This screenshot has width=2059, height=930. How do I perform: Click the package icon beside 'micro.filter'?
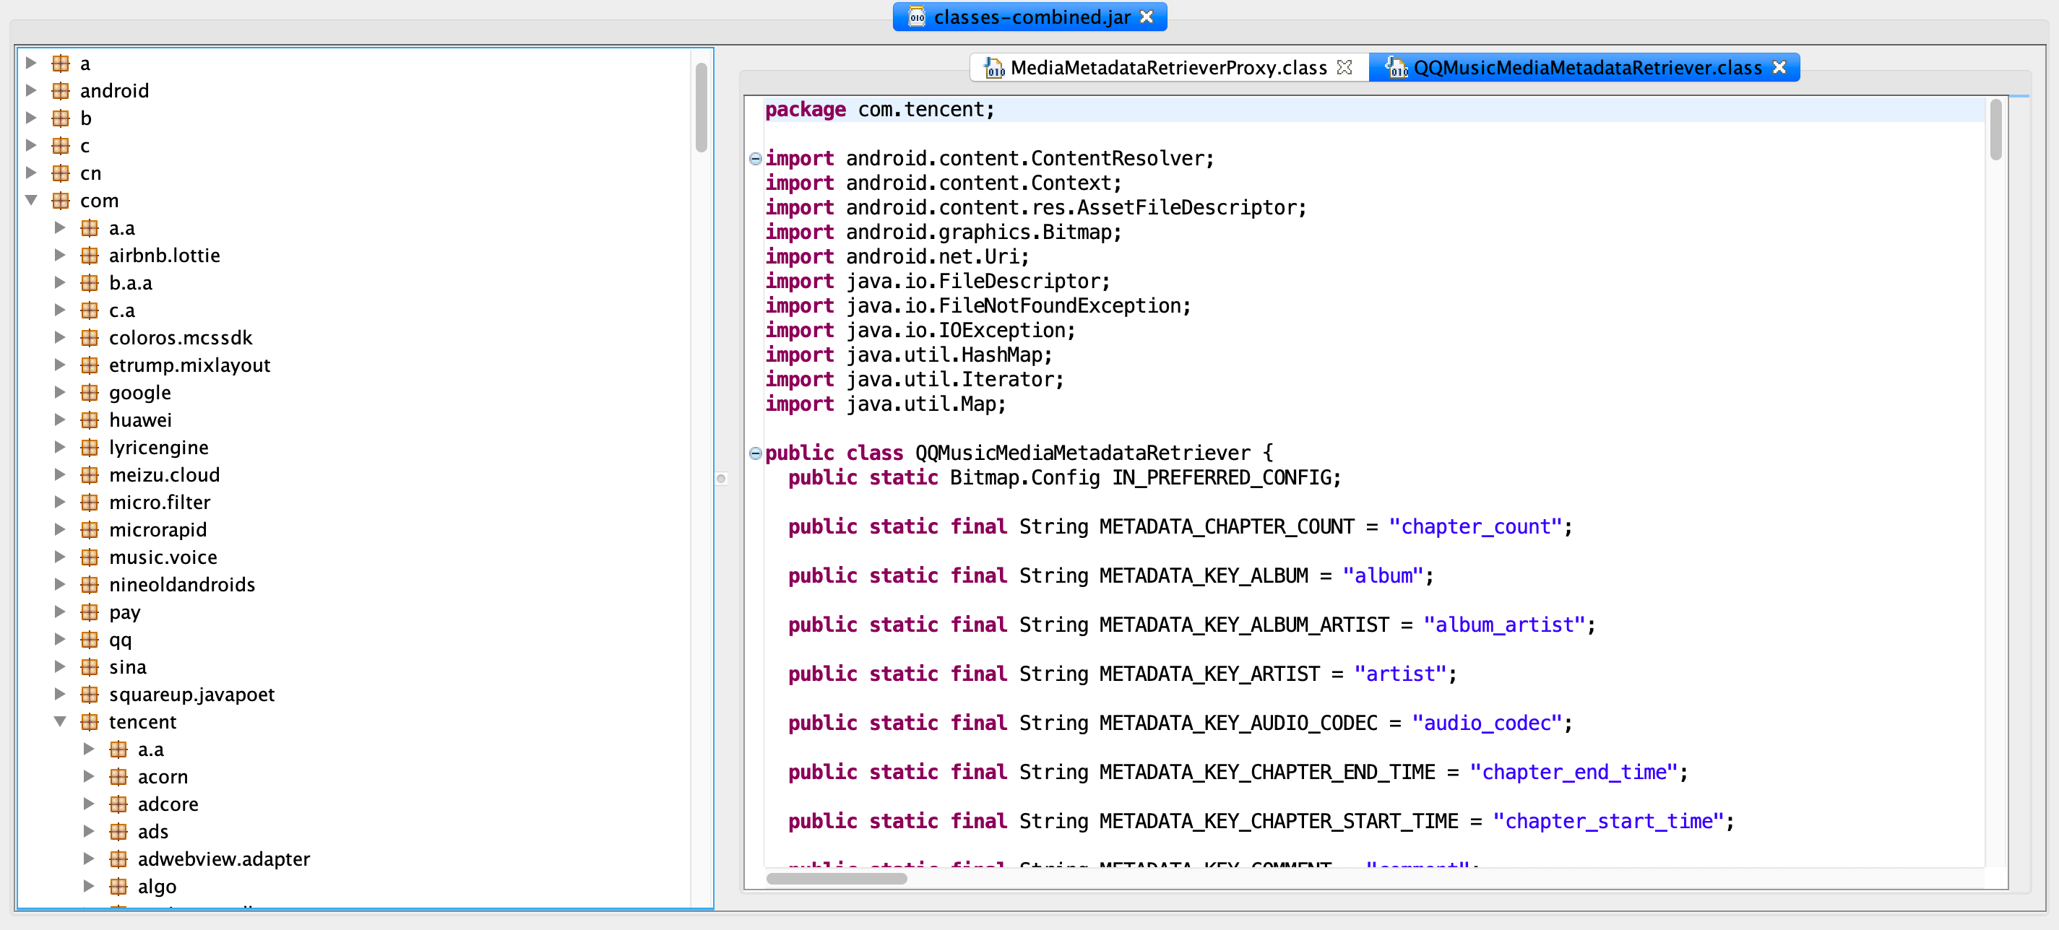click(x=90, y=502)
